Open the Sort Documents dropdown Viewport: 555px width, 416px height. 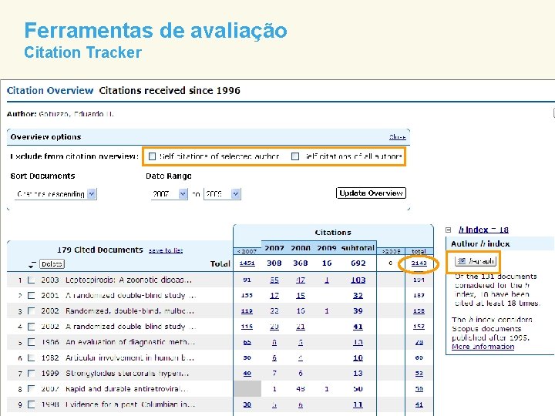pyautogui.click(x=55, y=194)
